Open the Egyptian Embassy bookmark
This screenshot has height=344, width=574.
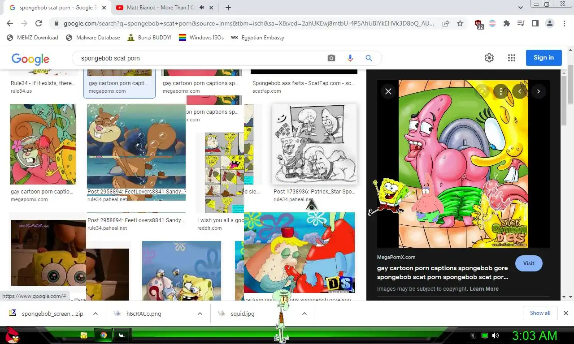point(257,38)
